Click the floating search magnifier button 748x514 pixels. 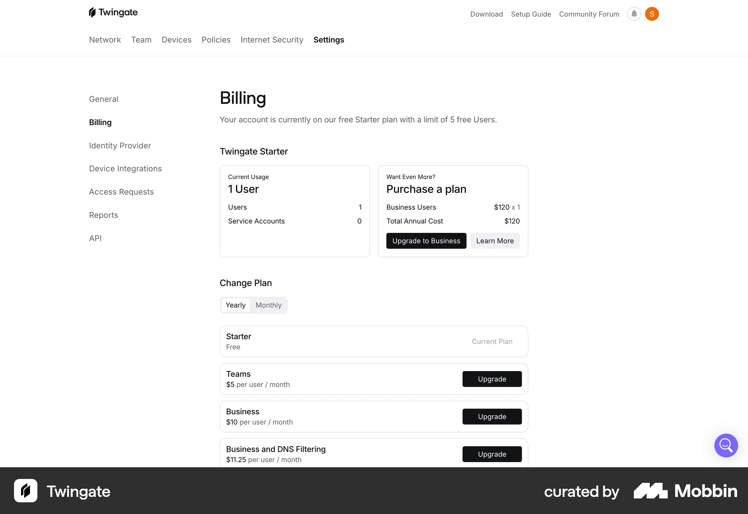click(725, 445)
